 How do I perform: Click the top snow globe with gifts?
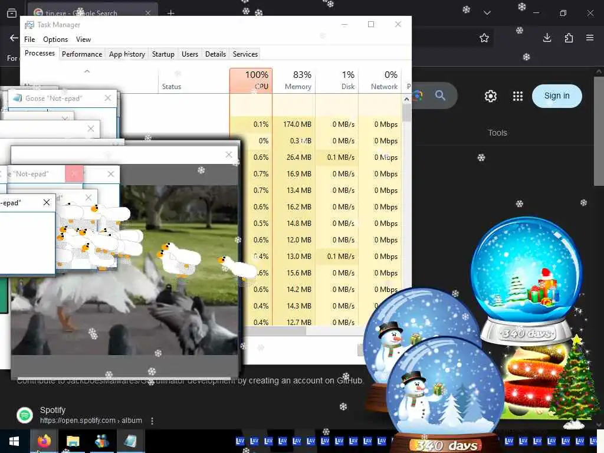tap(527, 280)
